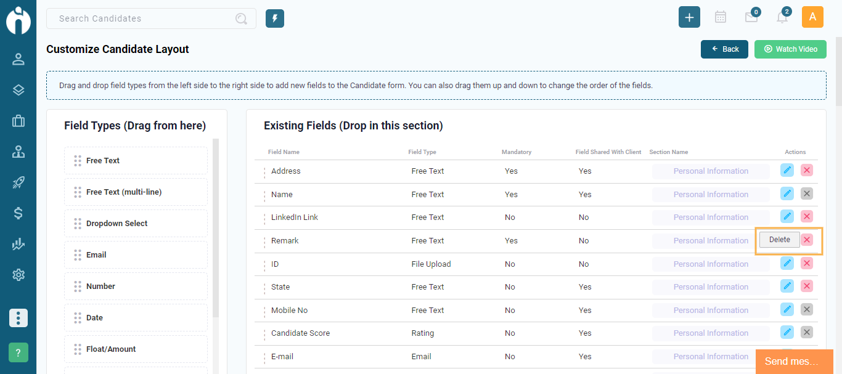Select the Date field type
Image resolution: width=842 pixels, height=374 pixels.
click(136, 317)
